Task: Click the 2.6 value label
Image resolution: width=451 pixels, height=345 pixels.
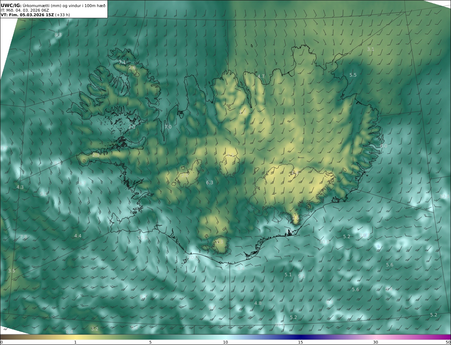Action: pyautogui.click(x=132, y=68)
